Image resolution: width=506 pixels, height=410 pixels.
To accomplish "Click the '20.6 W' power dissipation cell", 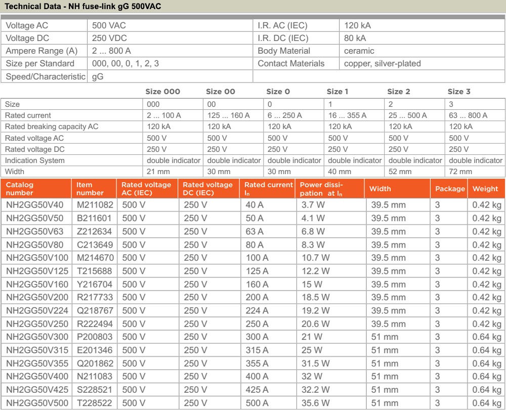I will pos(316,324).
